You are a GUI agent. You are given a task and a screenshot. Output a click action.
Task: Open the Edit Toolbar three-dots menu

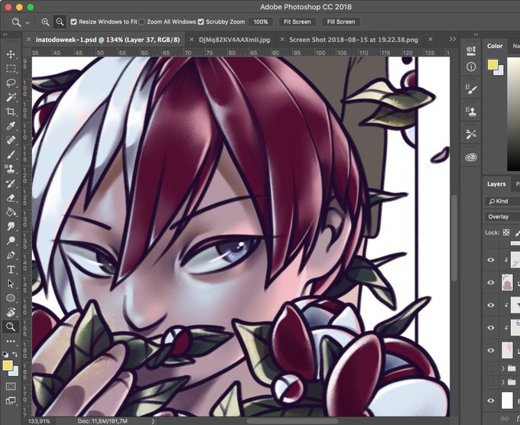point(11,341)
